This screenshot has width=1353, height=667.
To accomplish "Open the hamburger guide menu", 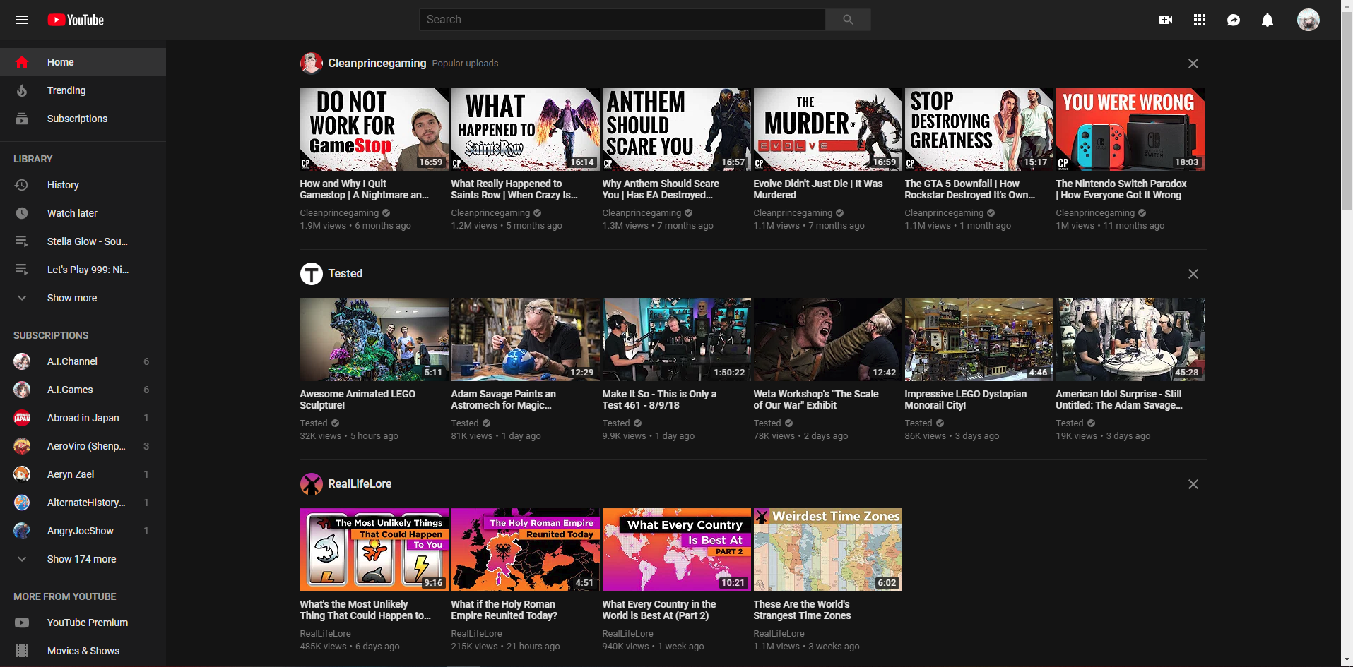I will [x=22, y=20].
